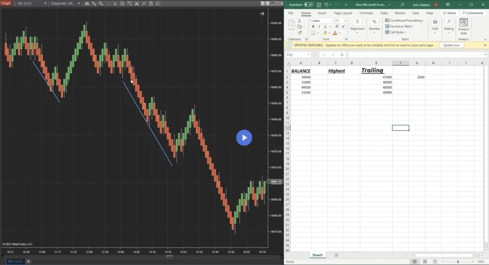The width and height of the screenshot is (489, 265).
Task: Click the Increase Font Size icon
Action: point(337,27)
